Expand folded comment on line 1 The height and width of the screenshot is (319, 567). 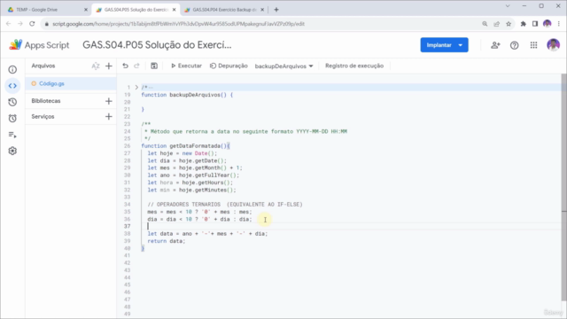coord(136,87)
